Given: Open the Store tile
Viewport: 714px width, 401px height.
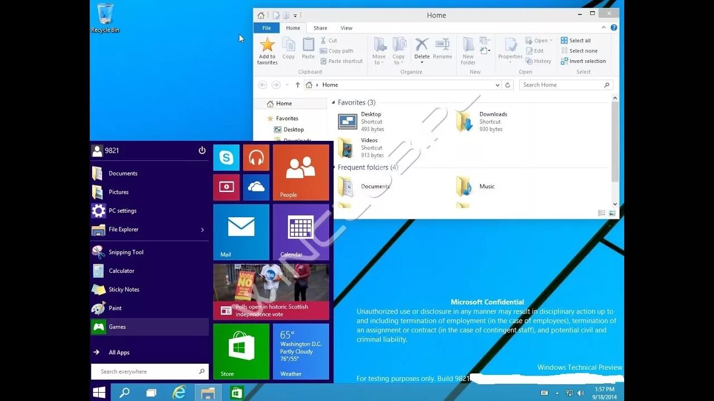Looking at the screenshot, I should pos(241,351).
